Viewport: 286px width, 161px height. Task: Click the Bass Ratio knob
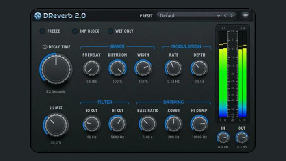(x=147, y=124)
